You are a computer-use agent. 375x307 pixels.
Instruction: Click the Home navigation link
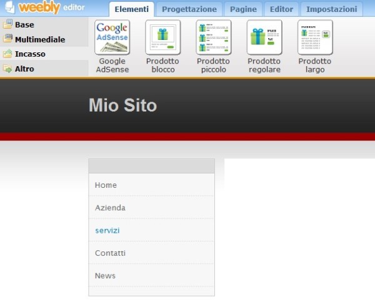coord(106,185)
